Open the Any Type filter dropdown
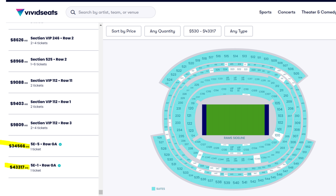This screenshot has height=196, width=336. point(239,31)
